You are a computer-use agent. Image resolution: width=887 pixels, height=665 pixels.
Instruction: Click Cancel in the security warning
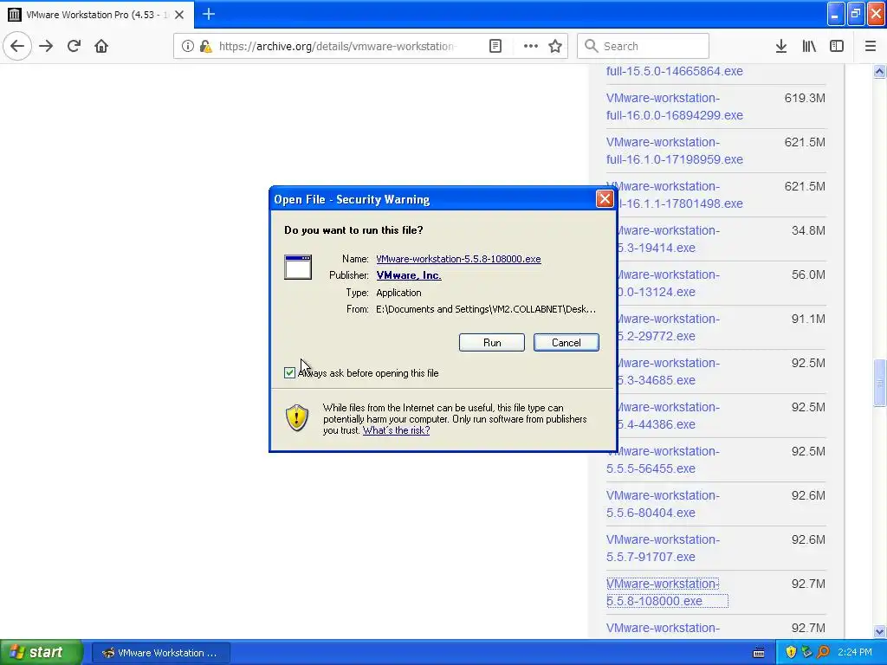[567, 343]
